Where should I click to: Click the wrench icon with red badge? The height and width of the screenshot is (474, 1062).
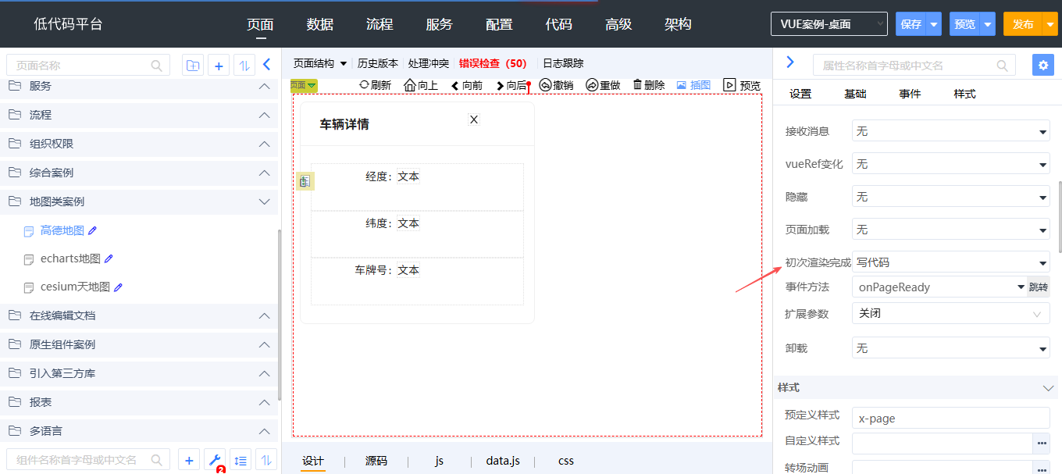pyautogui.click(x=215, y=460)
